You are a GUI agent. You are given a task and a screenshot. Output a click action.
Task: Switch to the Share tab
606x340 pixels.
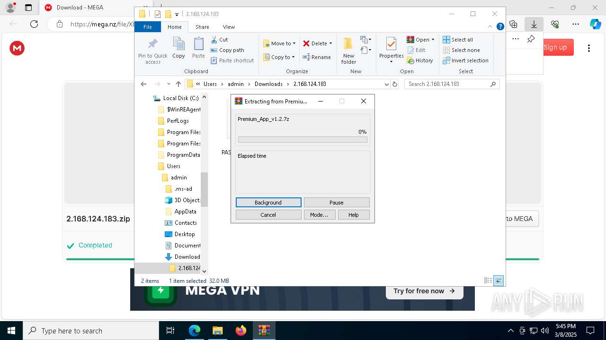coord(202,27)
